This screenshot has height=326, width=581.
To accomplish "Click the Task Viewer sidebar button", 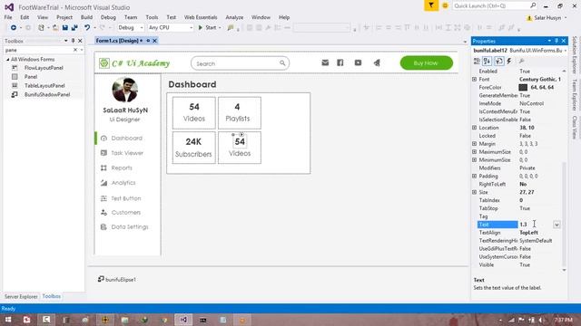I will coord(127,153).
